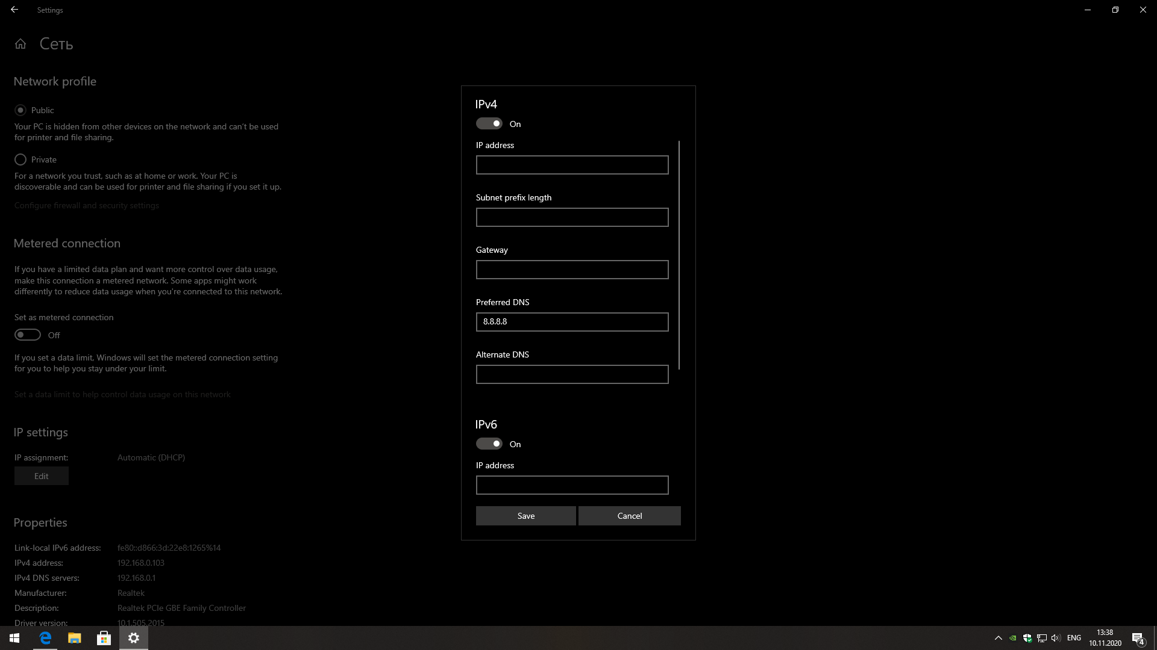The image size is (1157, 650).
Task: Click the Home icon beside Сеть
Action: 20,44
